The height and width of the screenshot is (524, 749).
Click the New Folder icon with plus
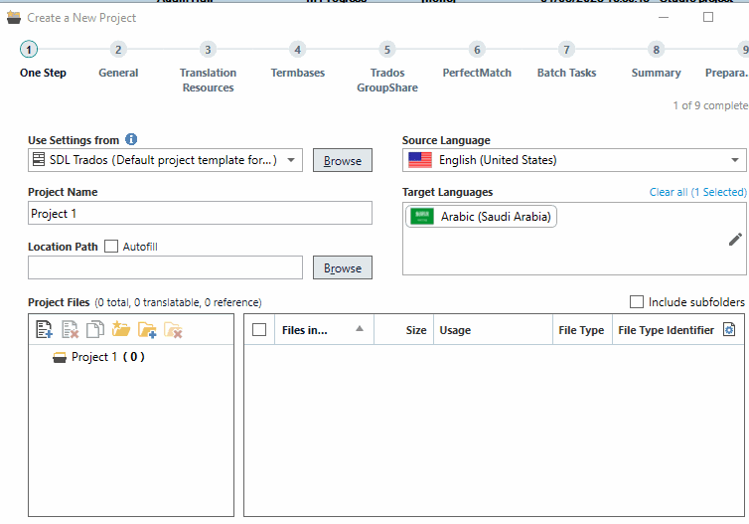point(147,329)
